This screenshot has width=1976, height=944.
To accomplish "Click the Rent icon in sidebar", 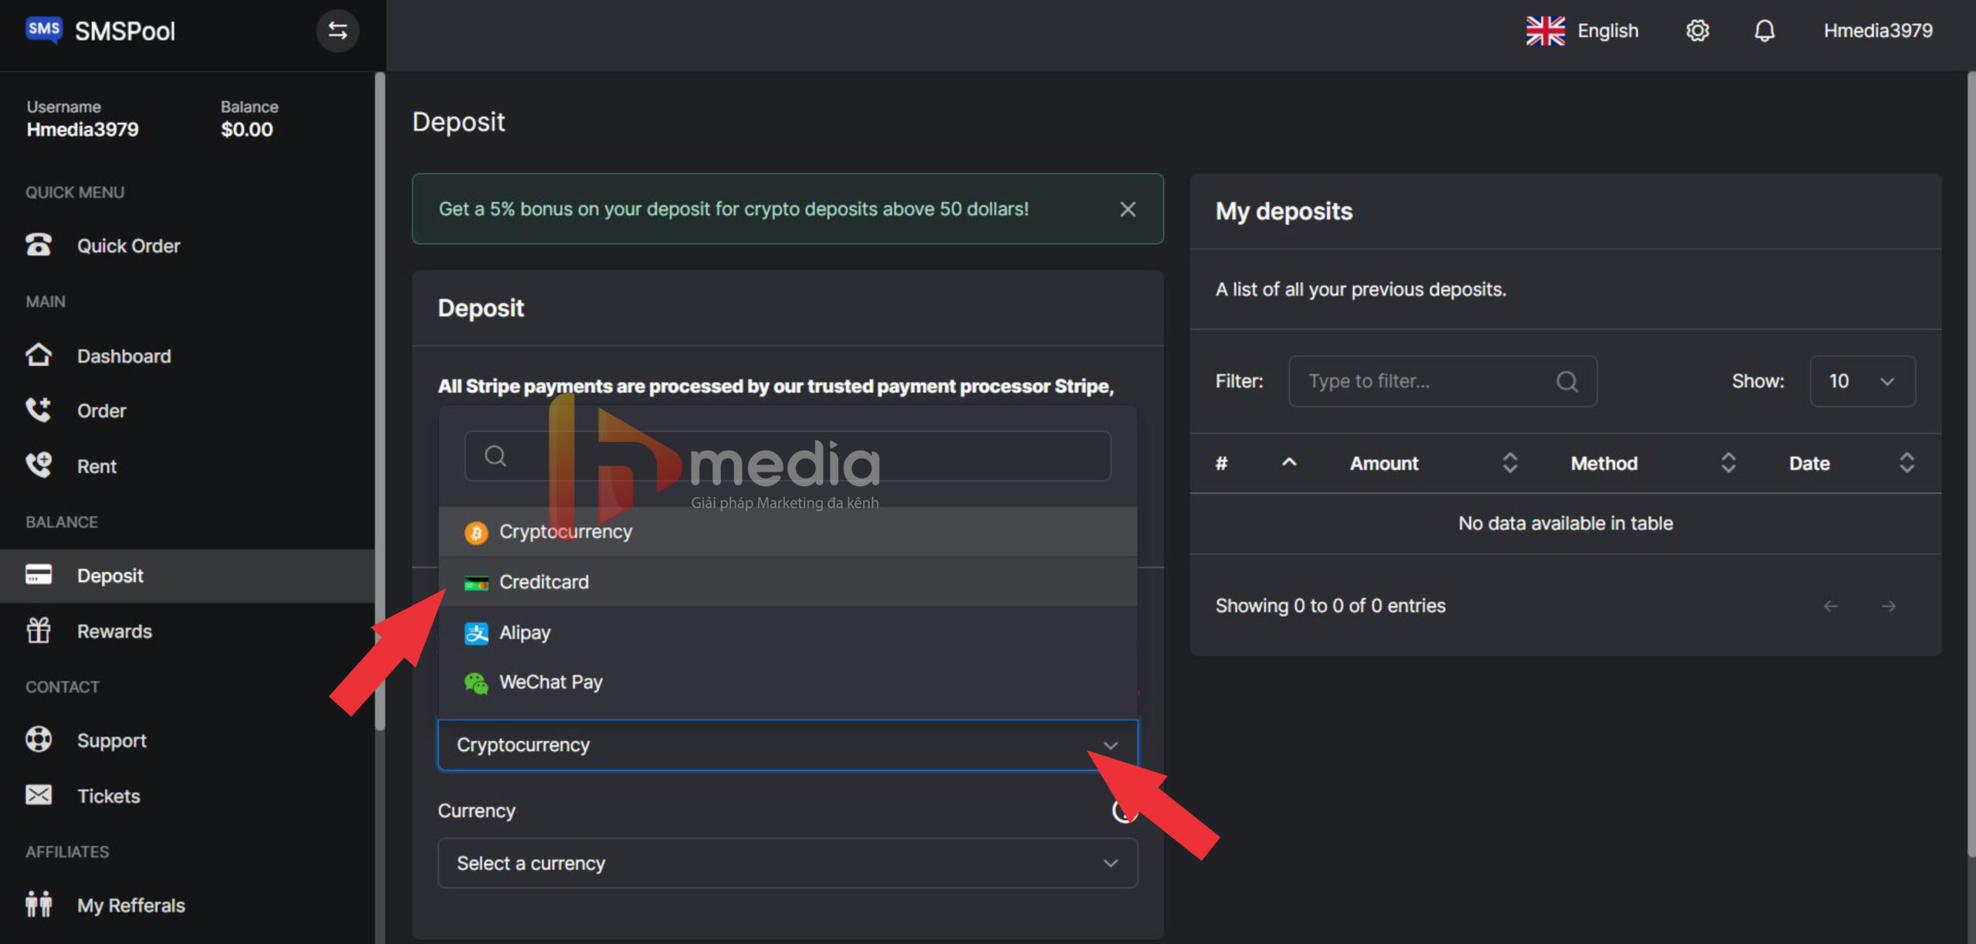I will [36, 465].
